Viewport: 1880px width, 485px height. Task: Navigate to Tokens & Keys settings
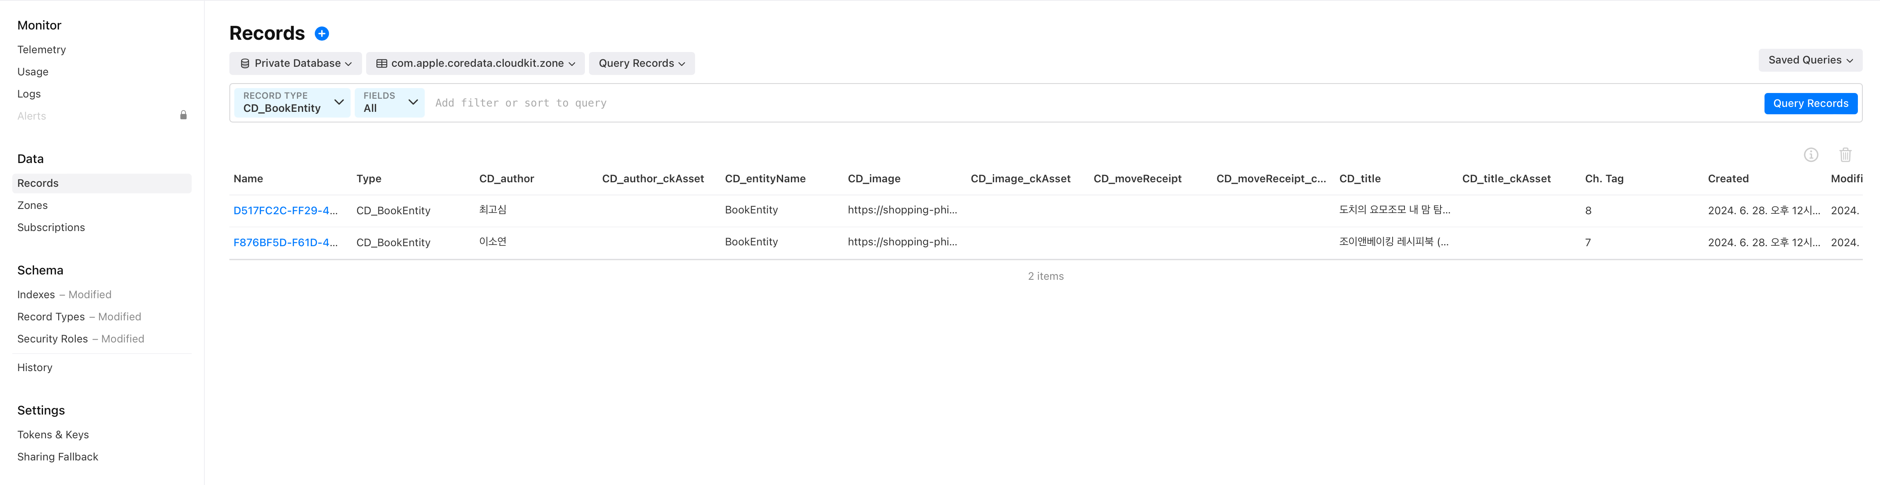[53, 435]
